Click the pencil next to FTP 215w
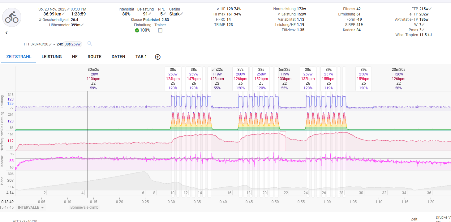451x222 pixels. click(430, 9)
